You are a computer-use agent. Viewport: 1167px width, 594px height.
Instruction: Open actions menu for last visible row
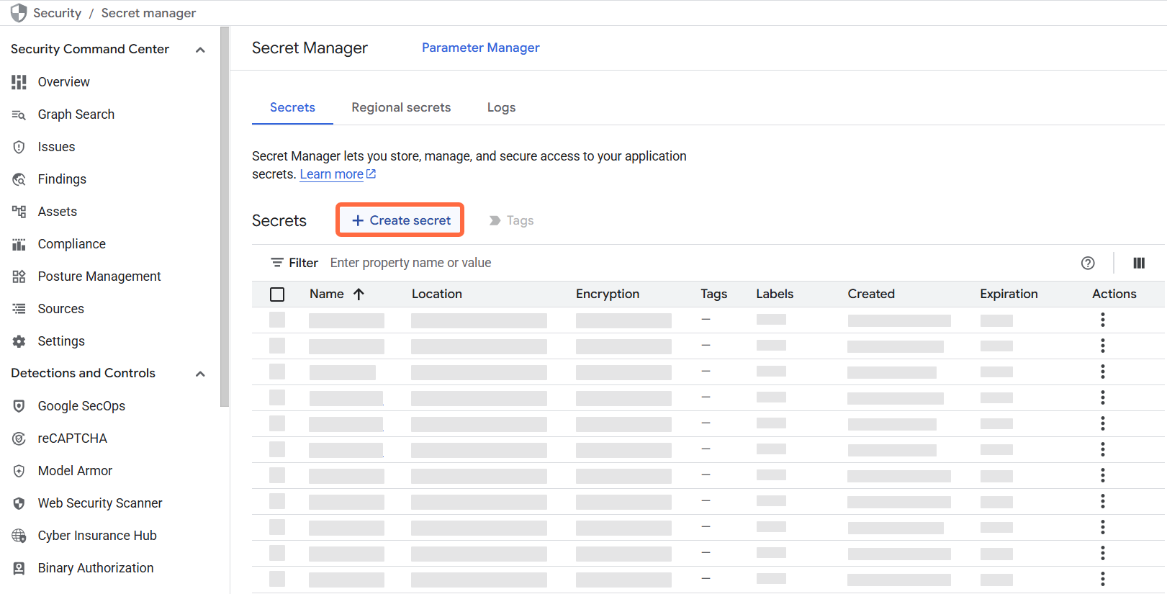(x=1102, y=579)
